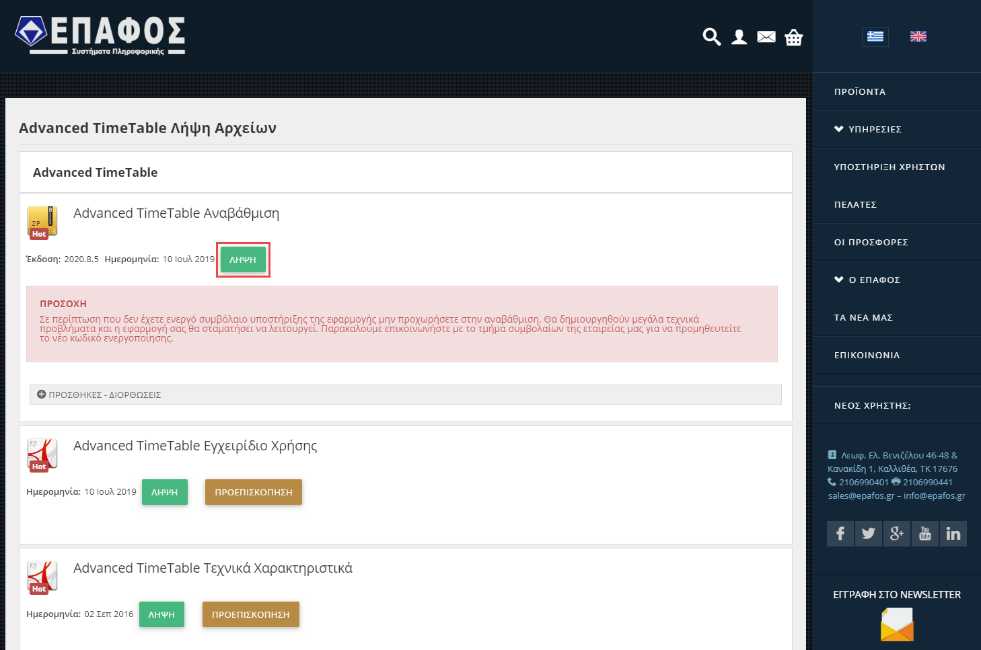Screen dimensions: 981x650
Task: Open the YouTube social icon
Action: [x=924, y=534]
